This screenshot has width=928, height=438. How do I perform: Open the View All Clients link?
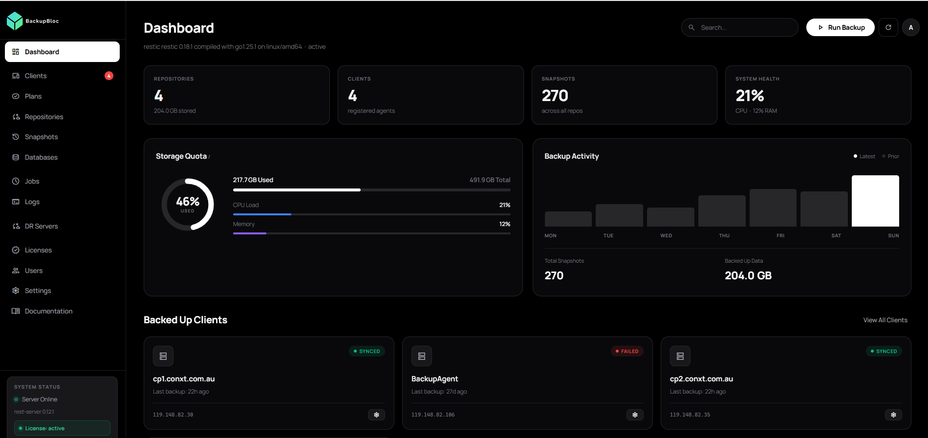pyautogui.click(x=885, y=320)
